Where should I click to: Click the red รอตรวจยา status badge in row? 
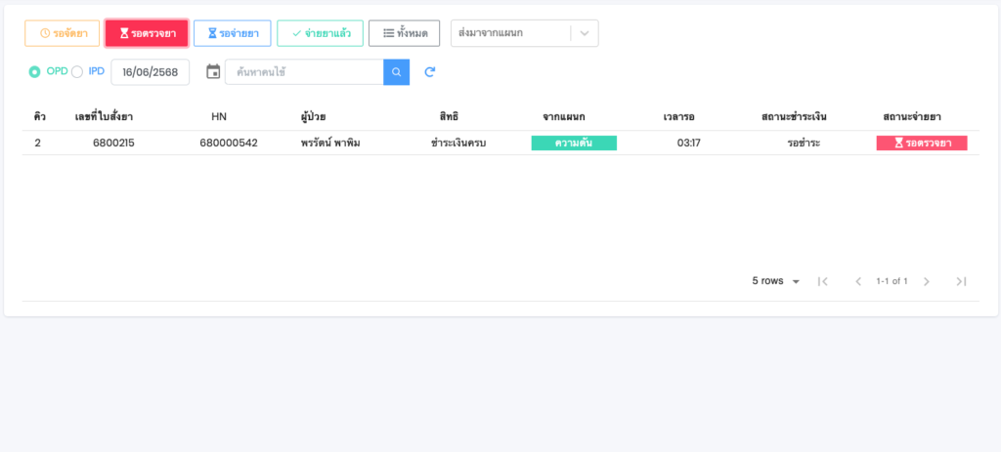(922, 143)
